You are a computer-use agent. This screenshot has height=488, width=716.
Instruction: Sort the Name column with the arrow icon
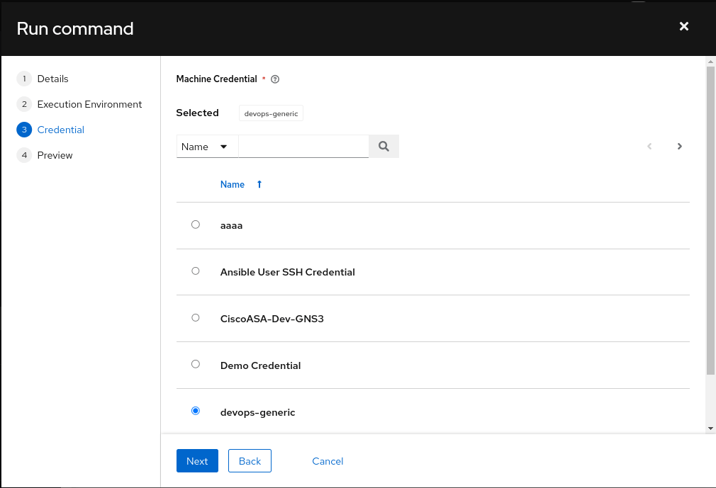[x=259, y=184]
